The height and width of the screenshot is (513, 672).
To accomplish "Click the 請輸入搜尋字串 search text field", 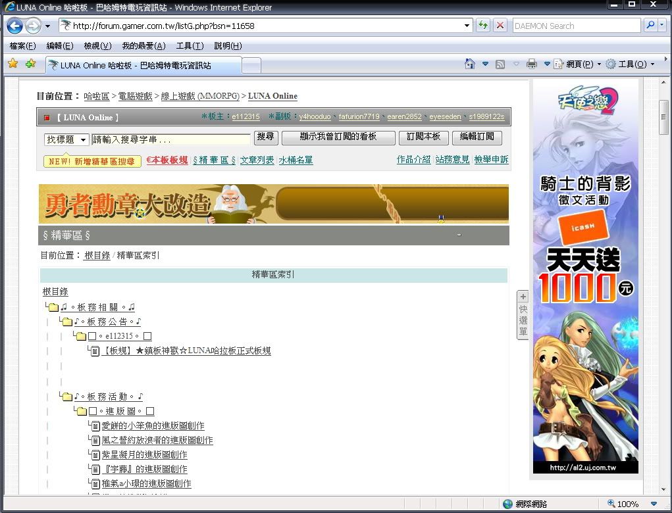I will 171,139.
